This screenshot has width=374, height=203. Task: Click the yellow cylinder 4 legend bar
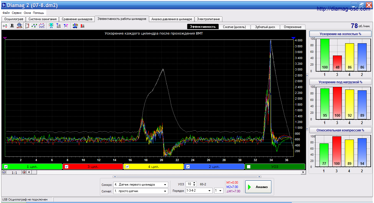(x=153, y=167)
